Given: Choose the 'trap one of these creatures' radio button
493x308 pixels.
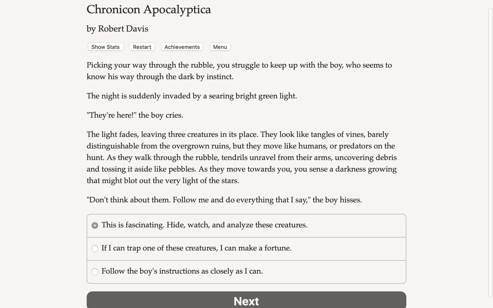Looking at the screenshot, I should click(95, 248).
